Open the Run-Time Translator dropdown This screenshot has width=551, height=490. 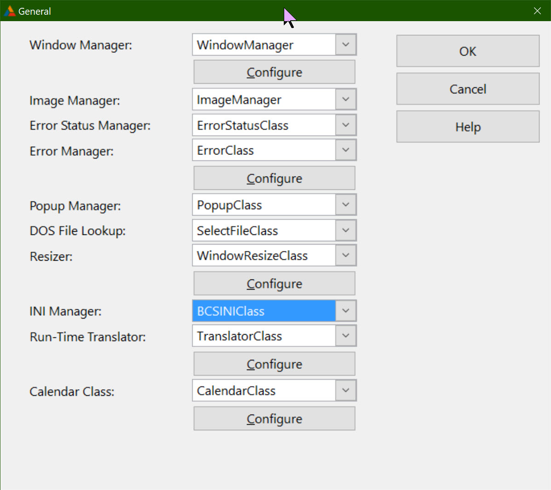(x=346, y=336)
